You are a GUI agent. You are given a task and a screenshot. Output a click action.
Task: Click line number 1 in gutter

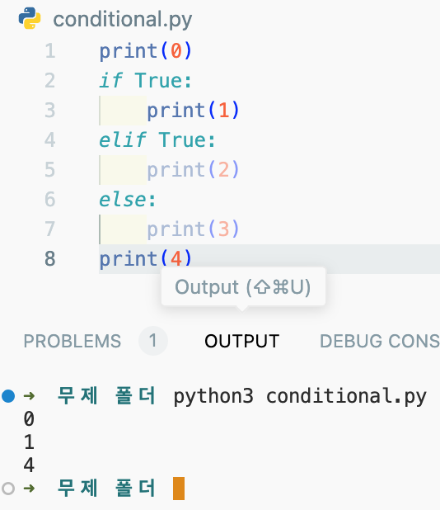coord(50,51)
